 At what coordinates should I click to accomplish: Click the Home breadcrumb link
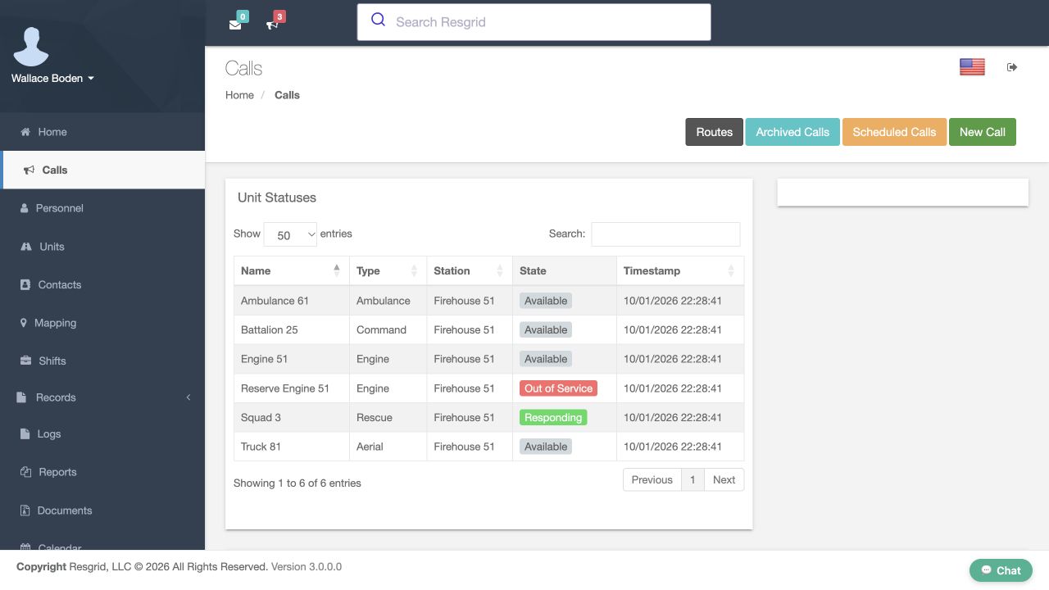239,95
